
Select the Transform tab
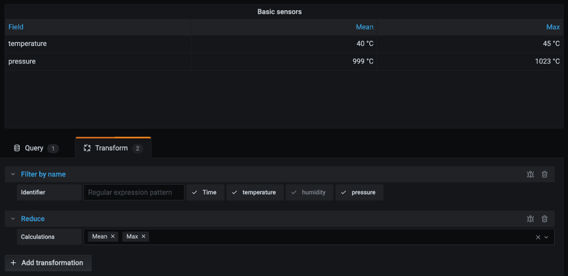113,148
